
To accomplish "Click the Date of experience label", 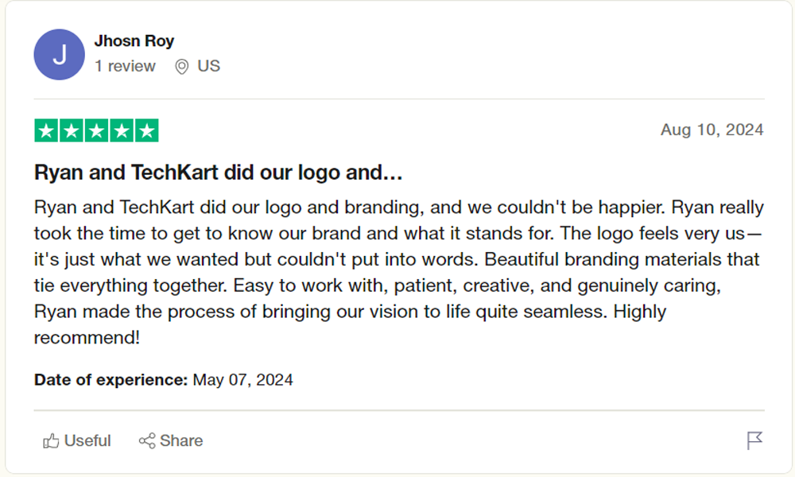I will click(111, 380).
